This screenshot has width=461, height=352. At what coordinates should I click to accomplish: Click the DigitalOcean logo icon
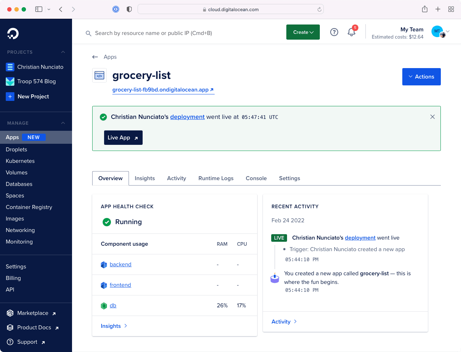click(x=13, y=34)
